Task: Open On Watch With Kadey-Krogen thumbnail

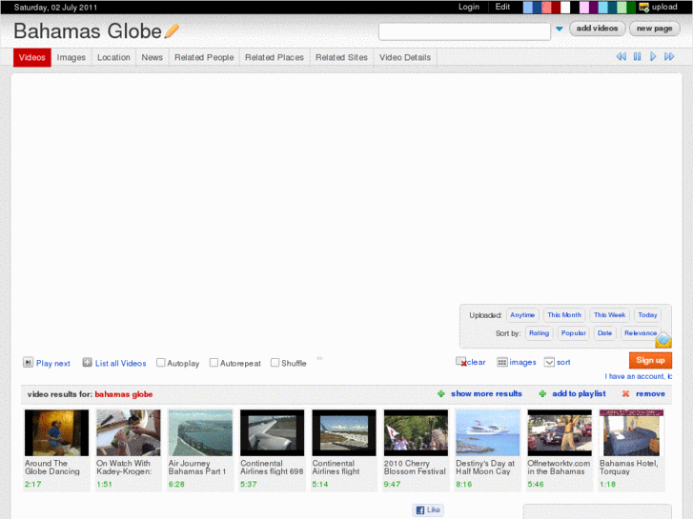Action: (x=129, y=432)
